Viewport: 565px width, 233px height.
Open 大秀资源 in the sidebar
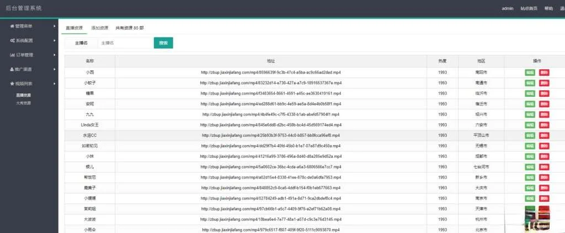pos(23,103)
